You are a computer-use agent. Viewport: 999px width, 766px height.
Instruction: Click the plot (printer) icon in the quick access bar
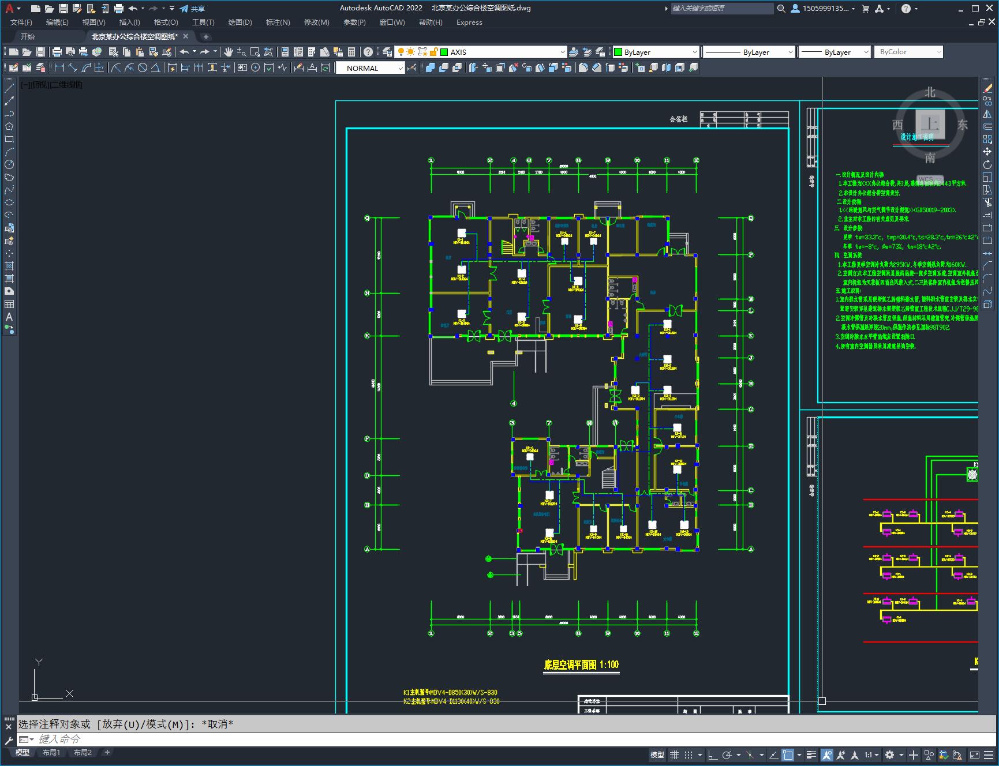click(x=118, y=8)
